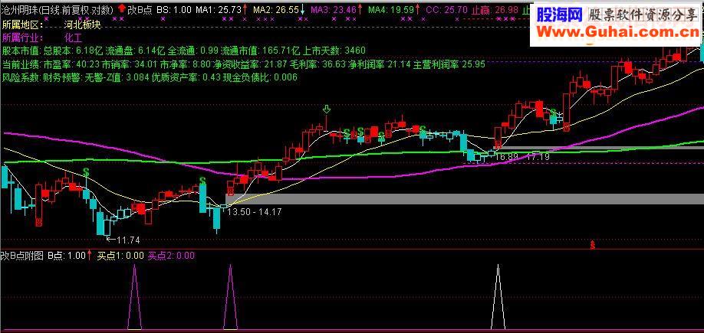Image resolution: width=704 pixels, height=333 pixels.
Task: Click the CC: 25.70 readout
Action: [x=447, y=9]
